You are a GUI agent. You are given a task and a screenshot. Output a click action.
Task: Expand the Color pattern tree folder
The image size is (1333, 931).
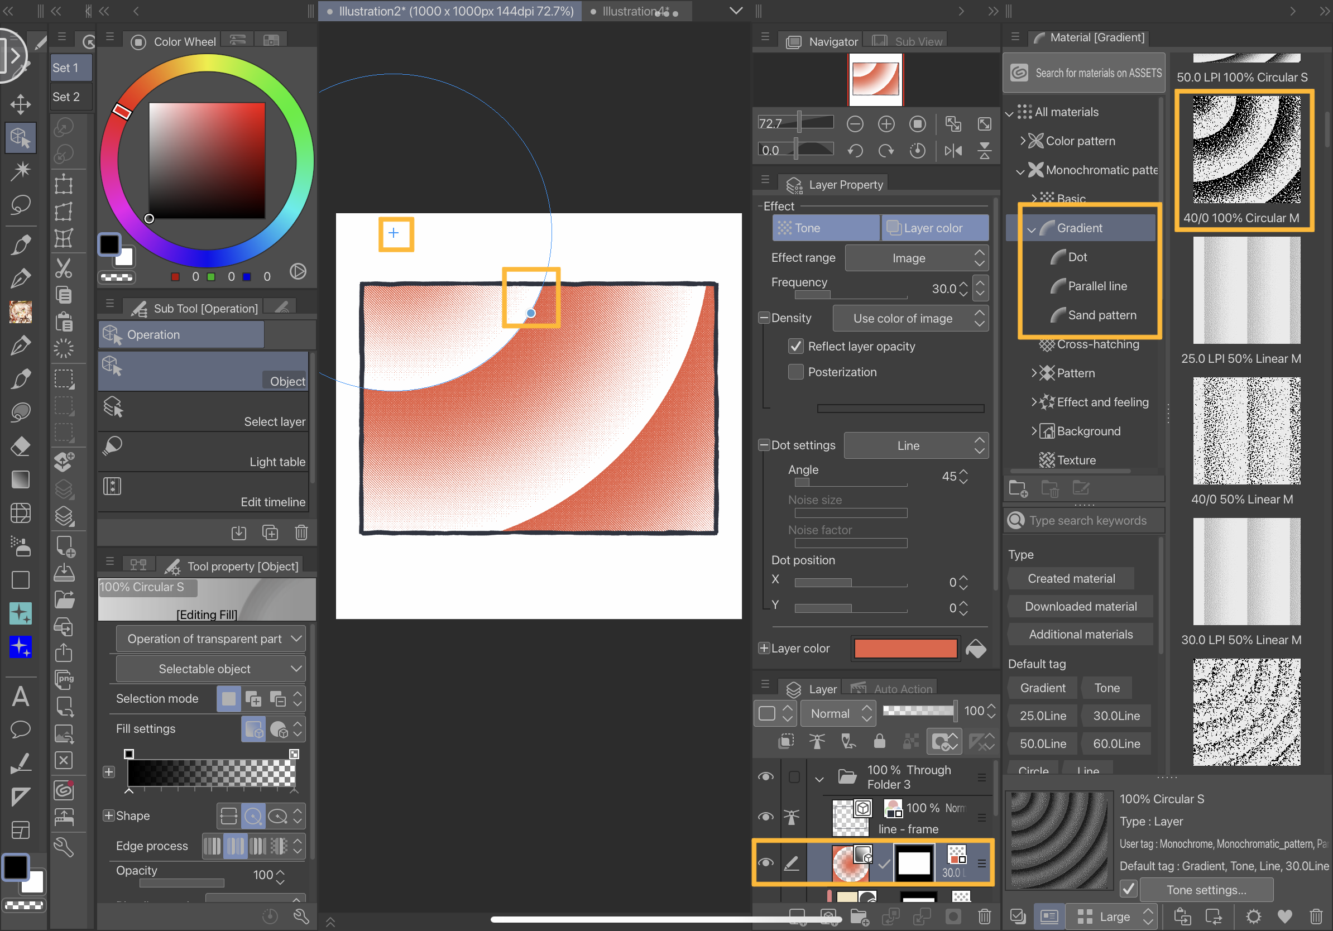point(1023,141)
